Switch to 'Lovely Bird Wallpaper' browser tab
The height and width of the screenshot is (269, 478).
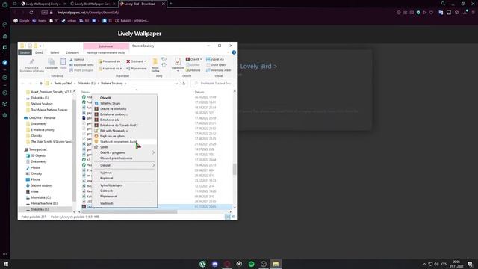(93, 4)
